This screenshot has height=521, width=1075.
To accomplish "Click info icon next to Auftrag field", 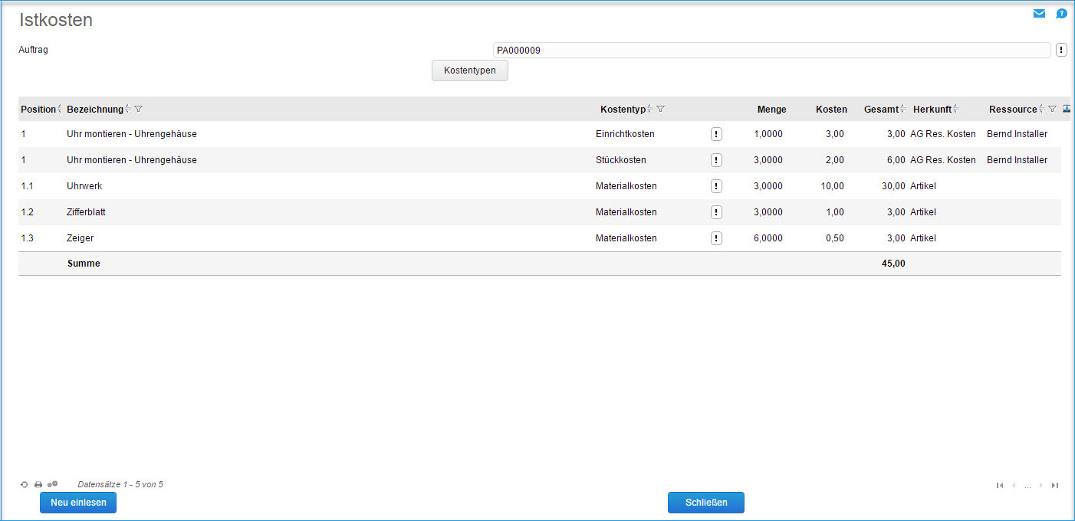I will (x=1061, y=50).
